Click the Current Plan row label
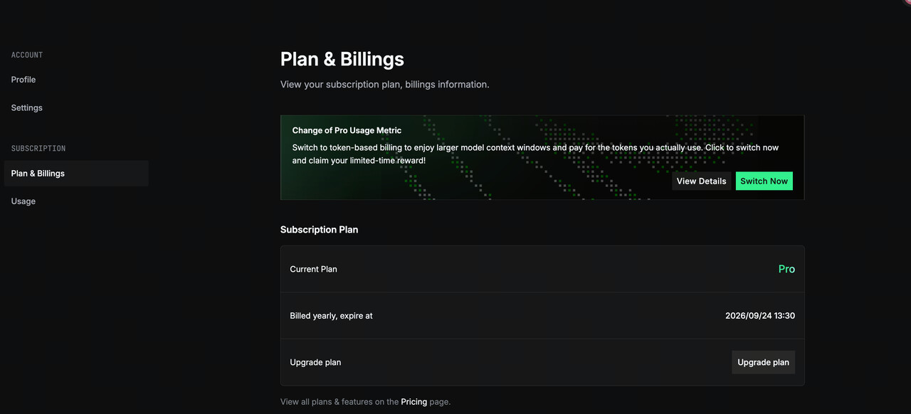Viewport: 911px width, 414px height. pos(313,270)
